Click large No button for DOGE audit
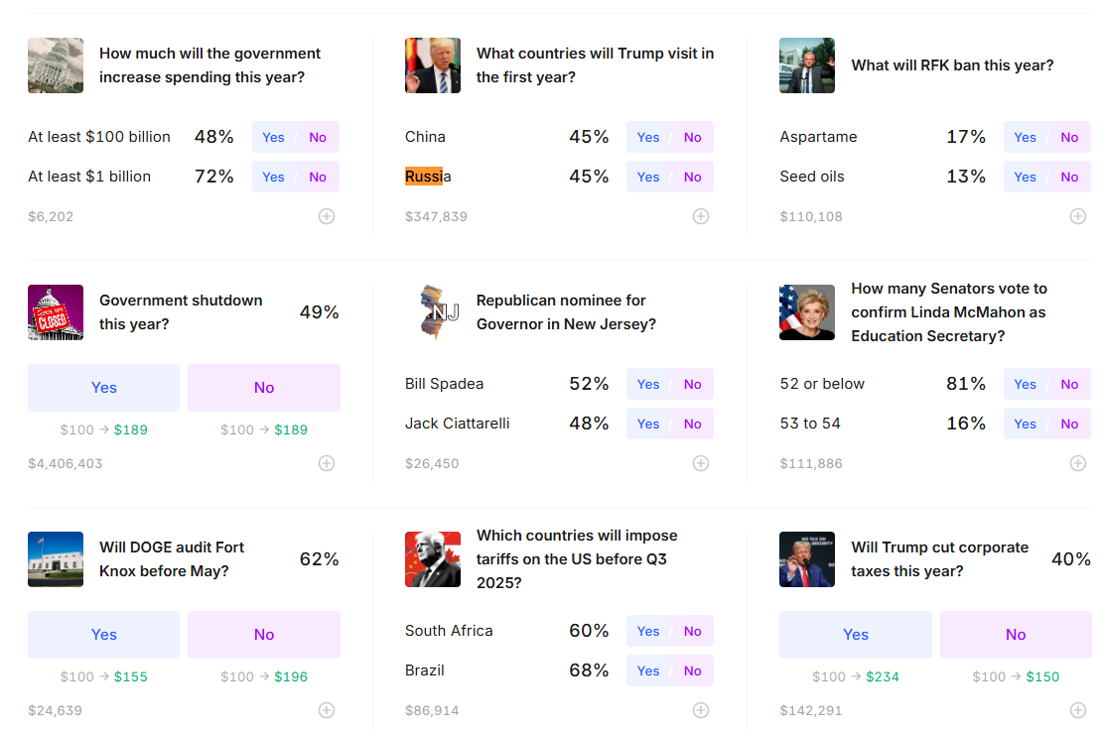Image resolution: width=1103 pixels, height=730 pixels. [264, 635]
